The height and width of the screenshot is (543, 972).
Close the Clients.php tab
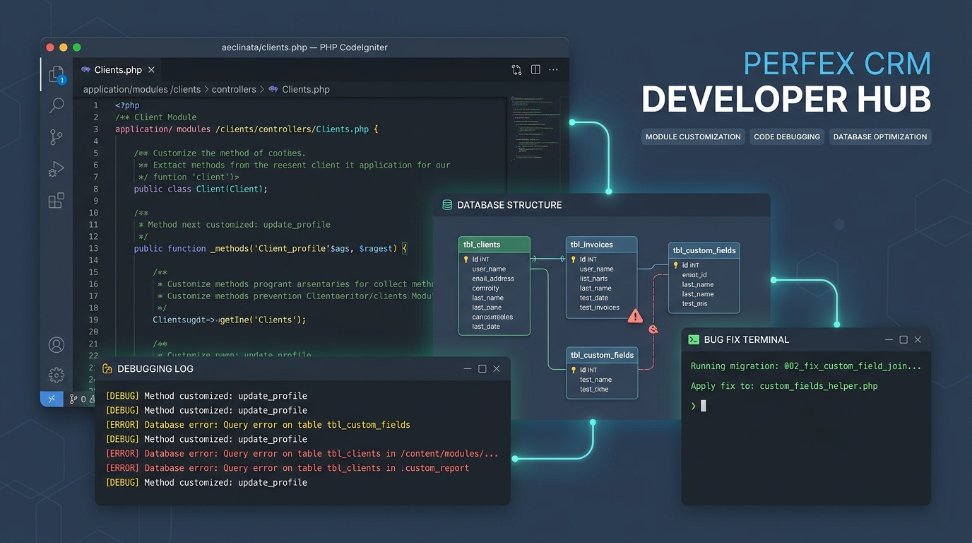click(x=151, y=70)
